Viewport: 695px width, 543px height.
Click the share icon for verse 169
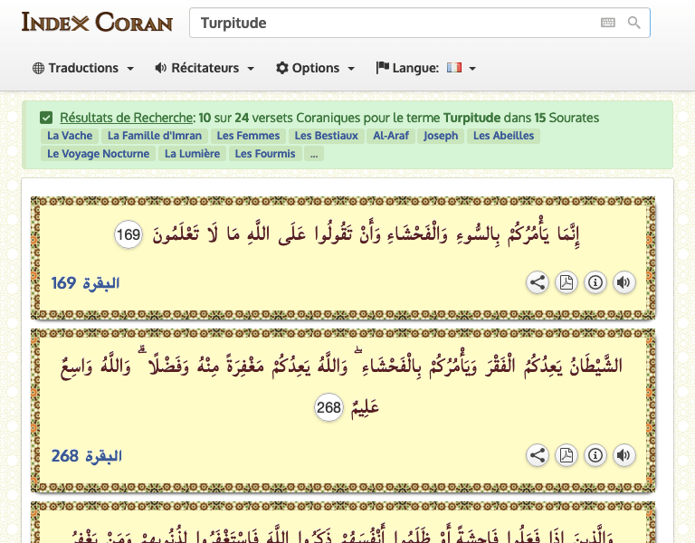click(538, 282)
